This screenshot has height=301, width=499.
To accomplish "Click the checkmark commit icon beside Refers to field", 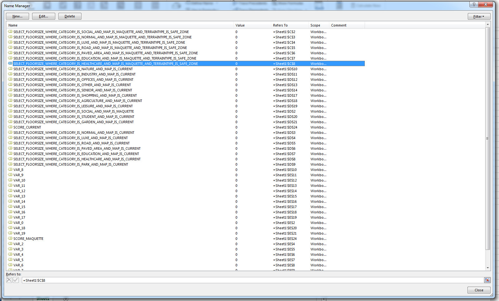I will coord(16,280).
